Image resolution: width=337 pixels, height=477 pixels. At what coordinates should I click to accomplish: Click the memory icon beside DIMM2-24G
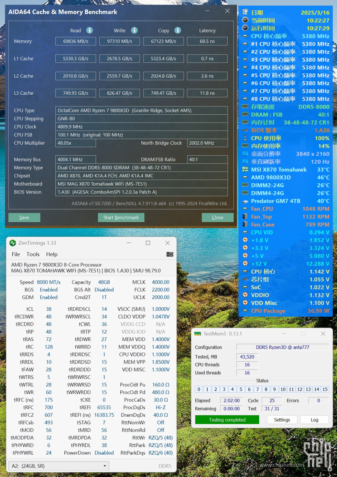coord(245,185)
